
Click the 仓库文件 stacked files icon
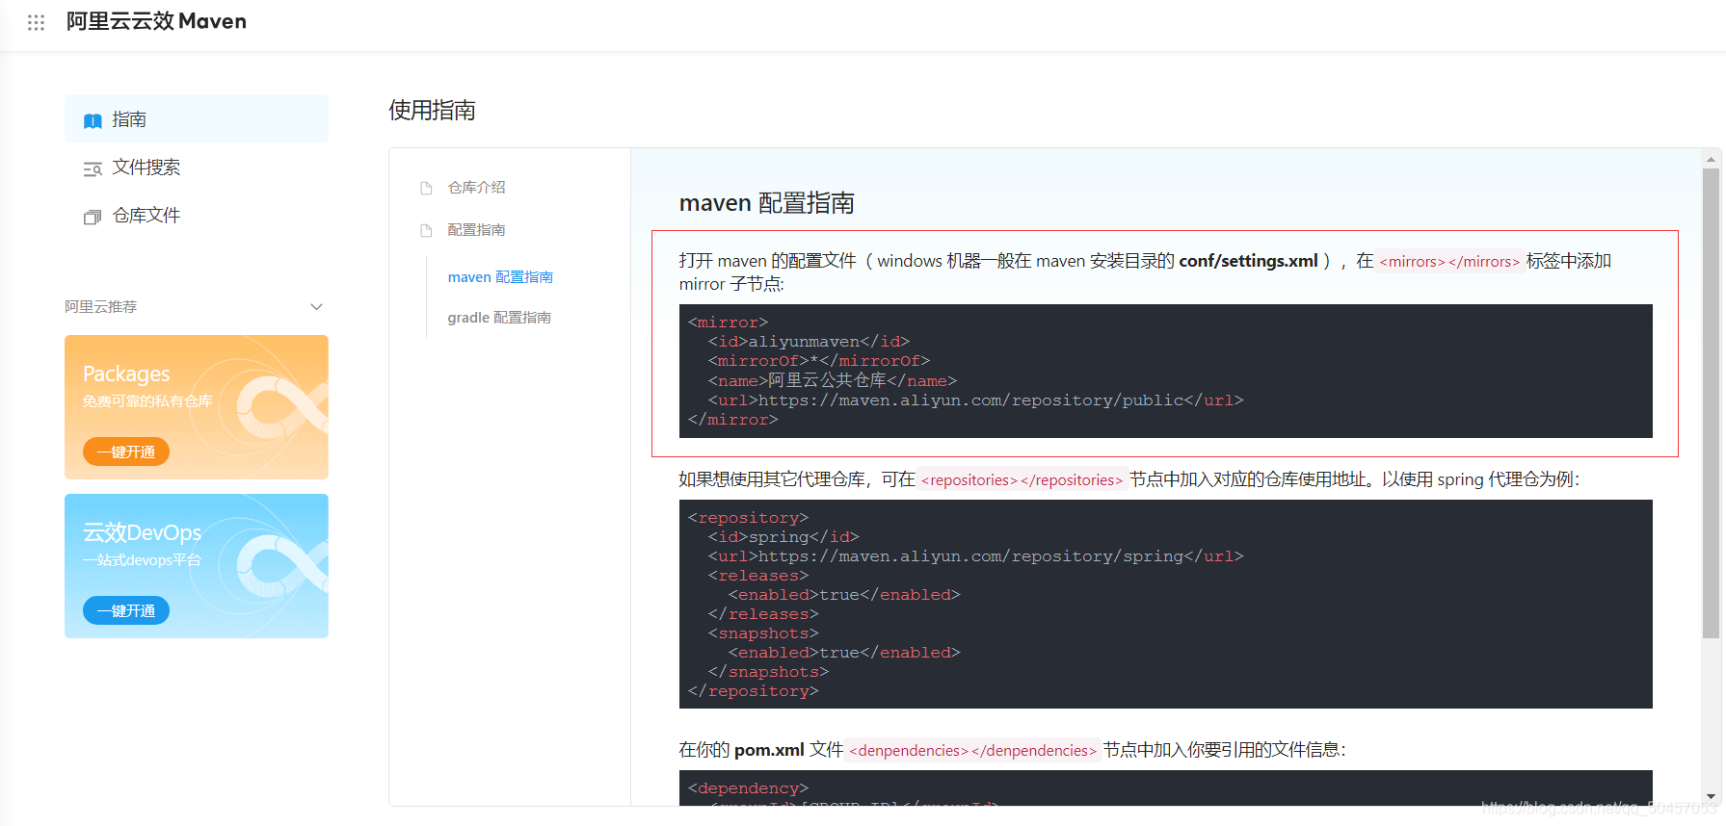click(93, 217)
